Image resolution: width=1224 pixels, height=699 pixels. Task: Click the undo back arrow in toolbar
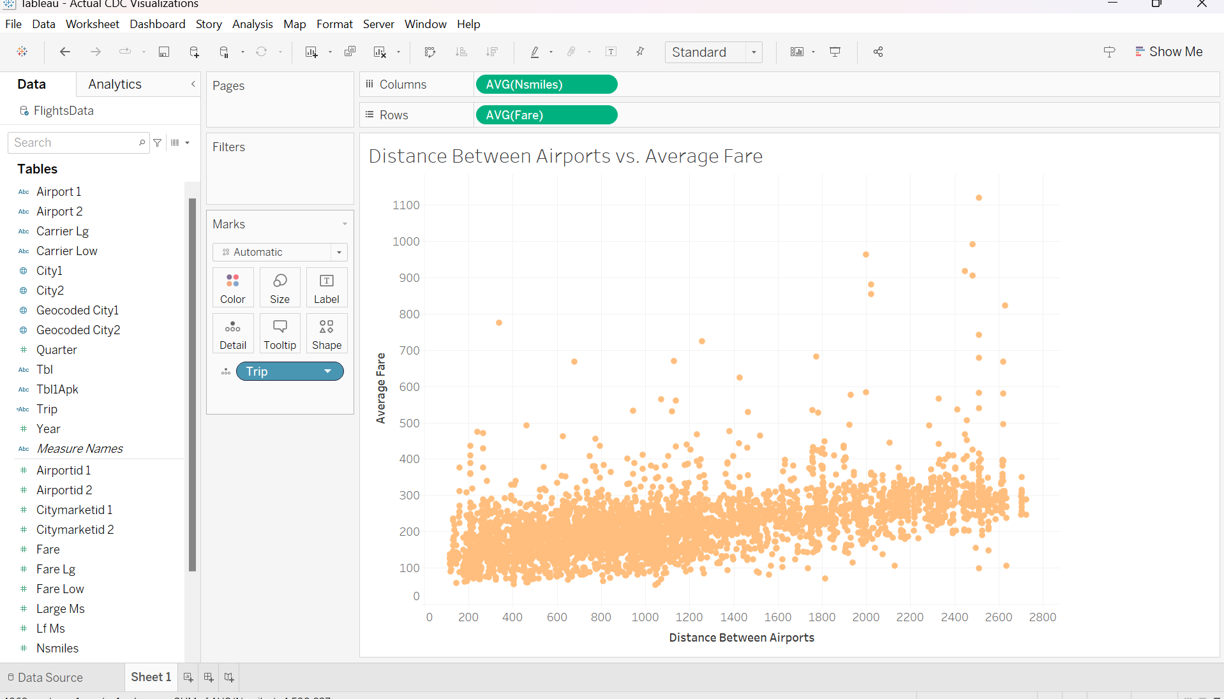[x=64, y=52]
